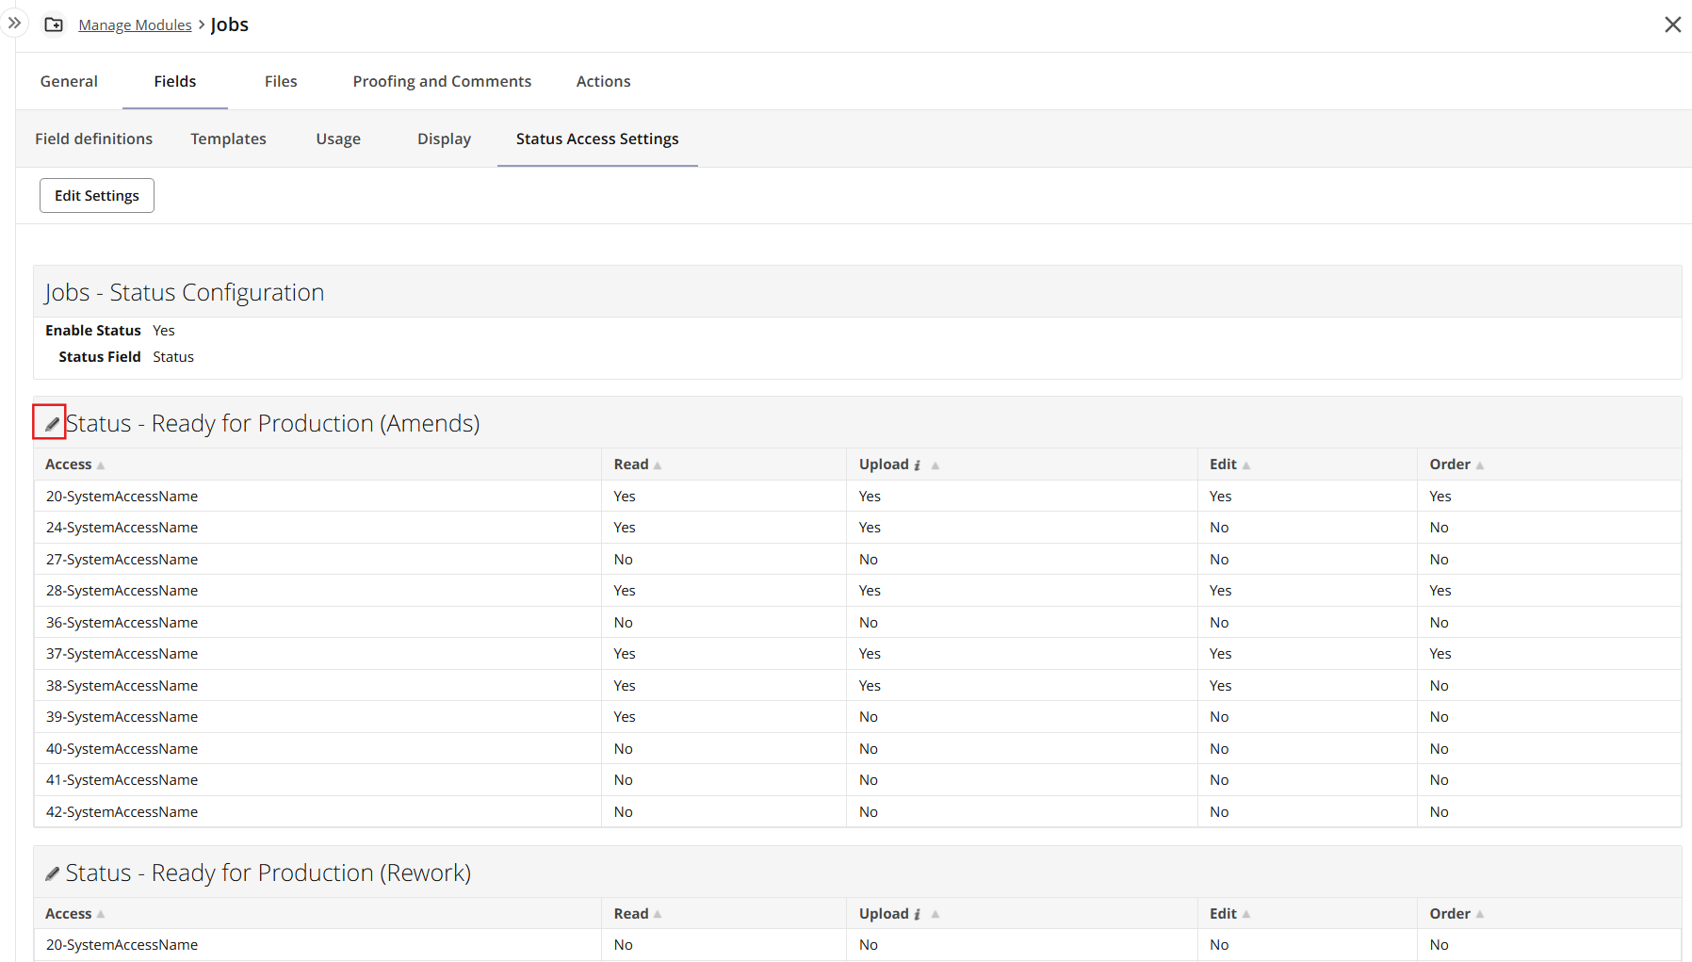Show the Field definitions sub-tab
This screenshot has width=1692, height=962.
coord(94,139)
